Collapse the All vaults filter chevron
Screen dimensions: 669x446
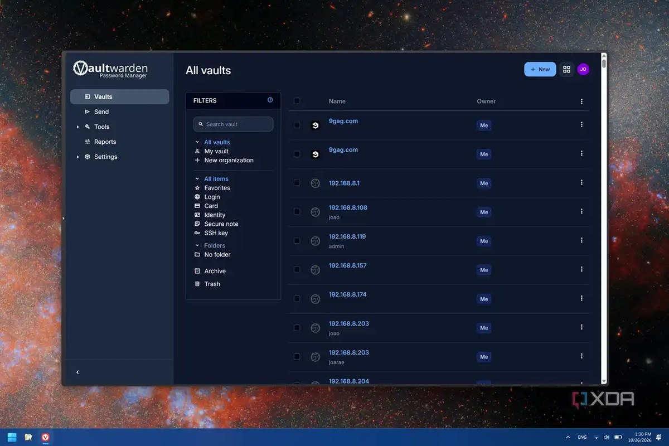pos(197,142)
